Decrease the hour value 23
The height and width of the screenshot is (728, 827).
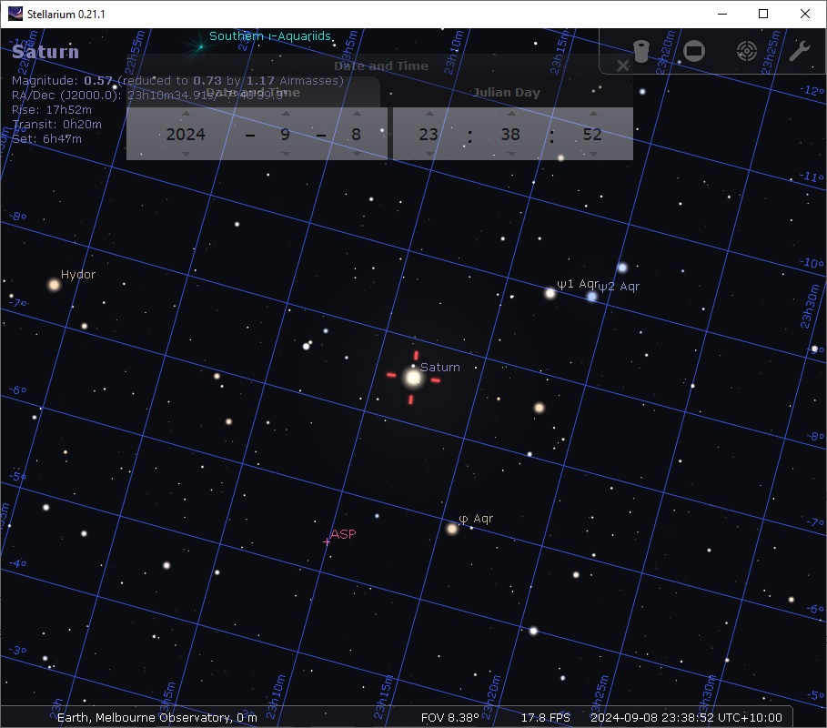[x=429, y=154]
